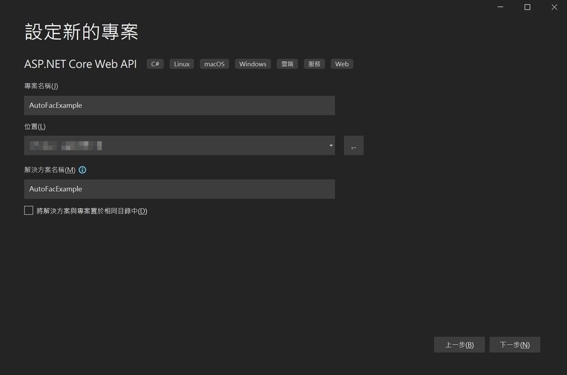This screenshot has height=375, width=567.
Task: Click the 雲端 cloud tag
Action: click(287, 64)
